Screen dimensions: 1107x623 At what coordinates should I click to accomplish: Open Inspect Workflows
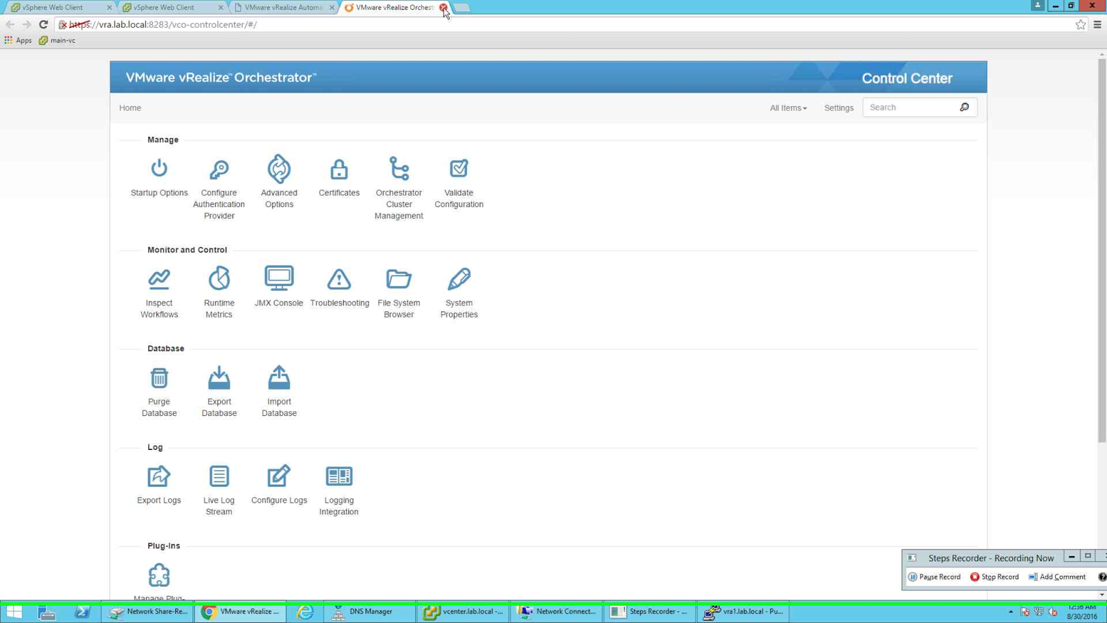(x=159, y=294)
